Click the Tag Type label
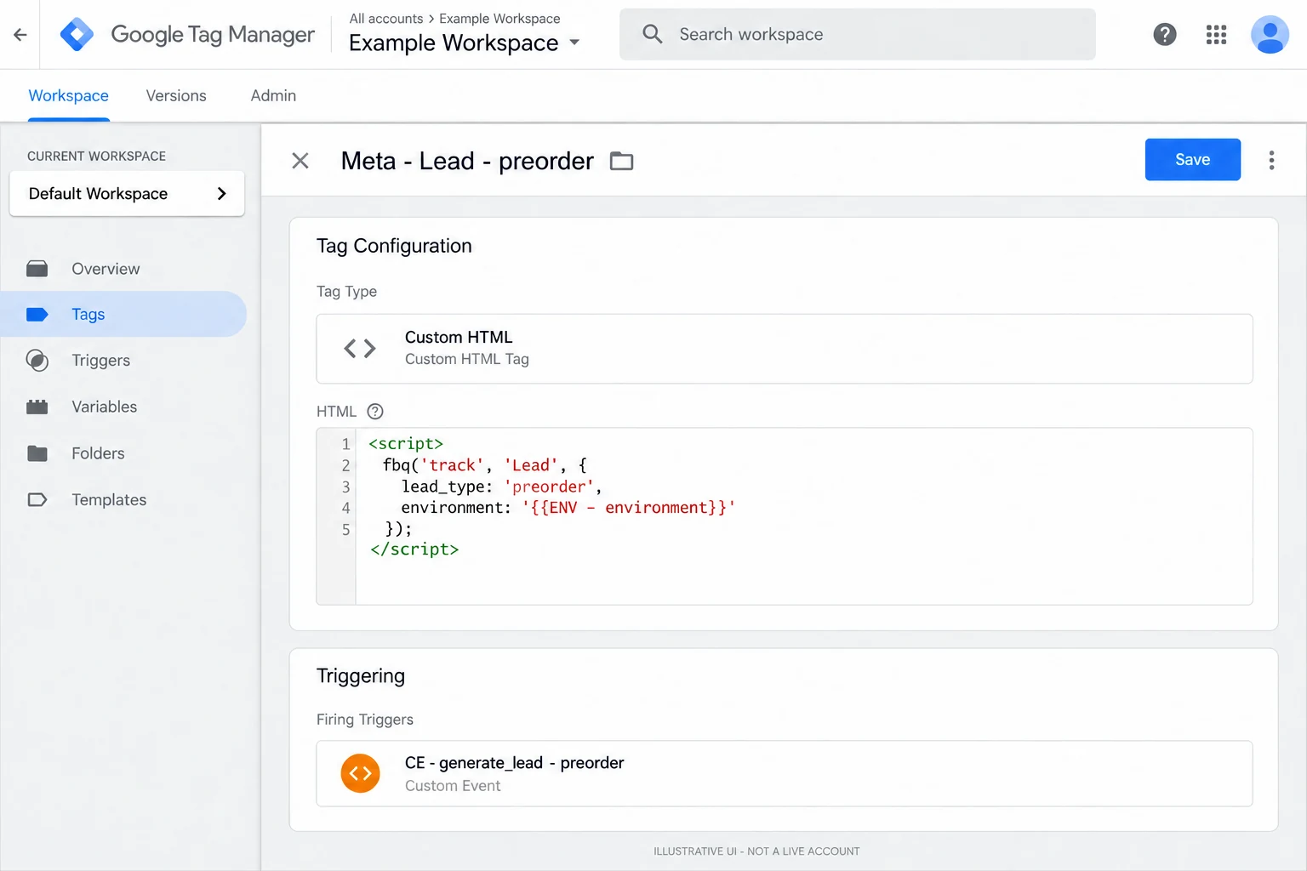Screen dimensions: 1307x871 (346, 292)
